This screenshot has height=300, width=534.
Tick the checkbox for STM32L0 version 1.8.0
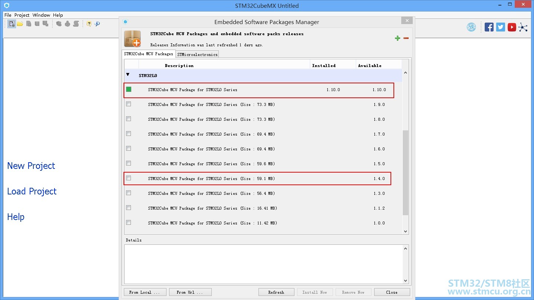click(x=129, y=119)
